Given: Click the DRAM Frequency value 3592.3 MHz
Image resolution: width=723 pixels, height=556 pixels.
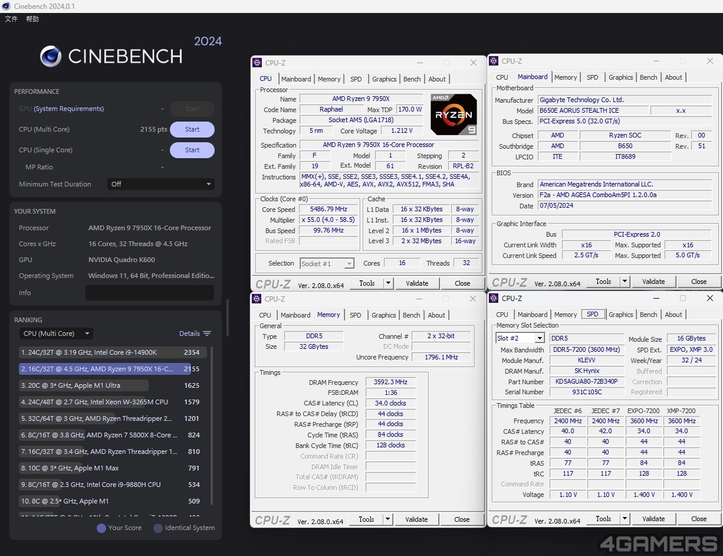Looking at the screenshot, I should [390, 382].
